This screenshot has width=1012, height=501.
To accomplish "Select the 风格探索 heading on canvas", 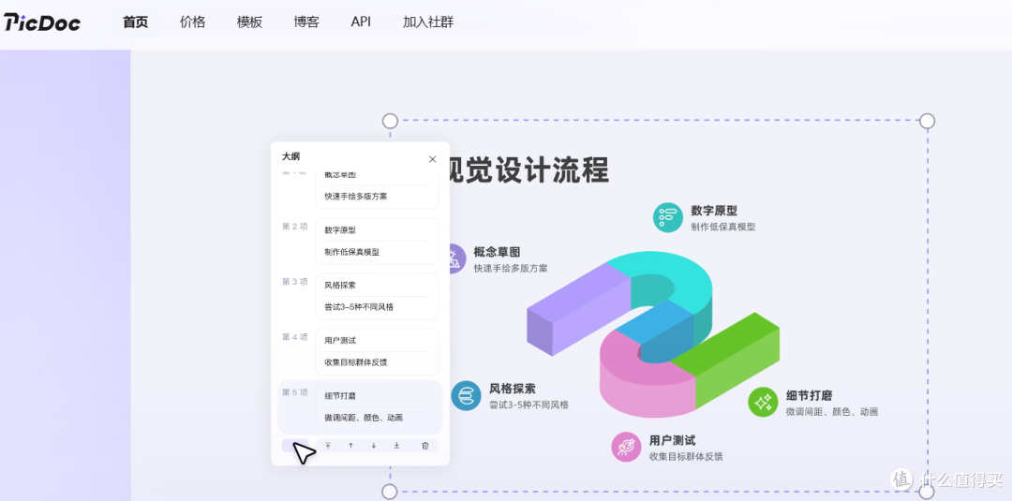I will (x=513, y=389).
